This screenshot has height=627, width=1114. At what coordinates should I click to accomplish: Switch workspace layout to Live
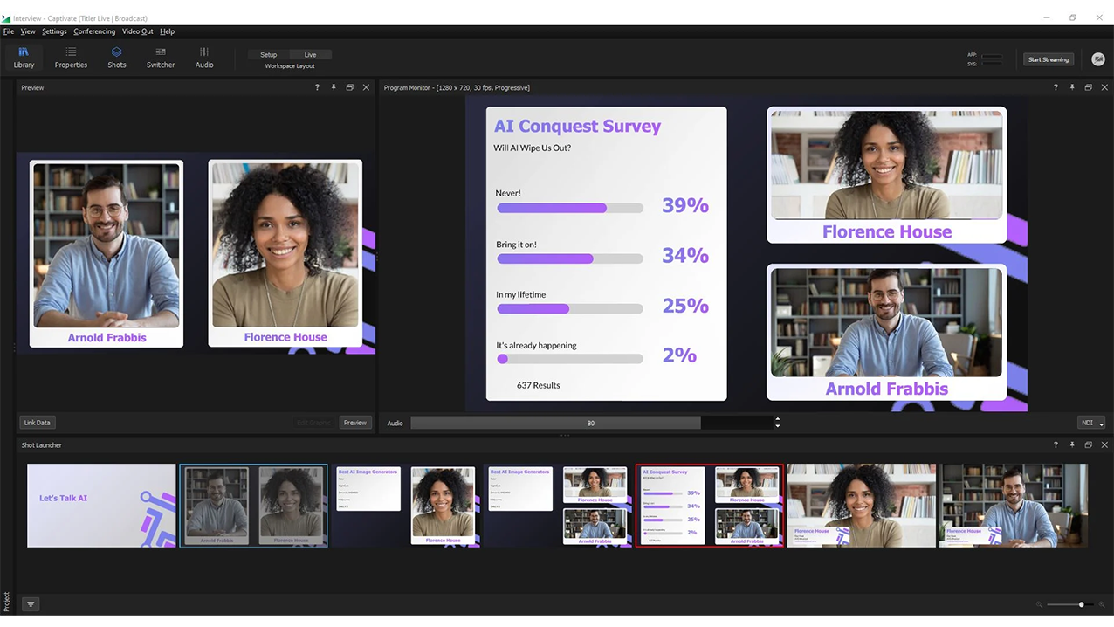pos(310,54)
